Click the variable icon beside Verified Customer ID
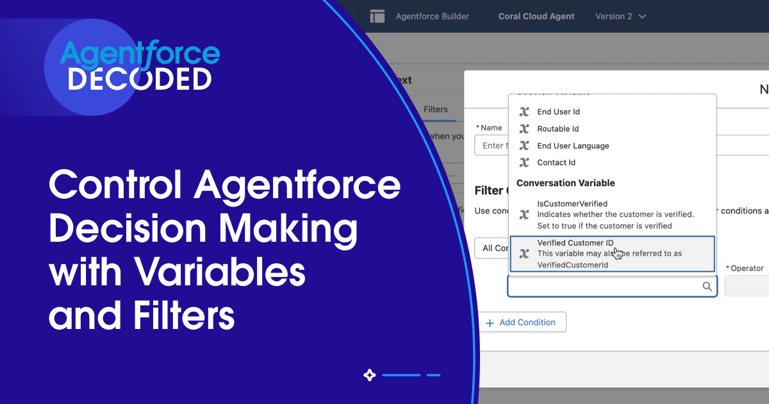The width and height of the screenshot is (769, 404). tap(524, 253)
